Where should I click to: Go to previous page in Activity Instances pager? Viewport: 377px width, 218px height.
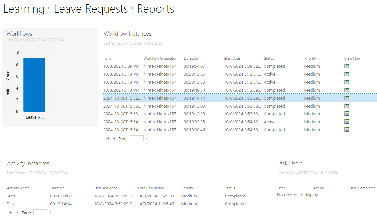click(18, 212)
